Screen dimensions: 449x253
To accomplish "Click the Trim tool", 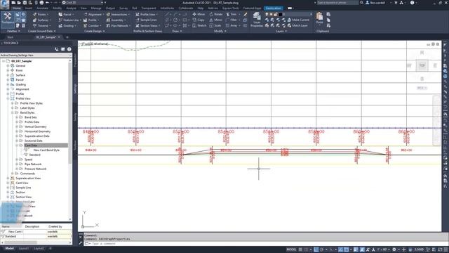I will pos(232,14).
